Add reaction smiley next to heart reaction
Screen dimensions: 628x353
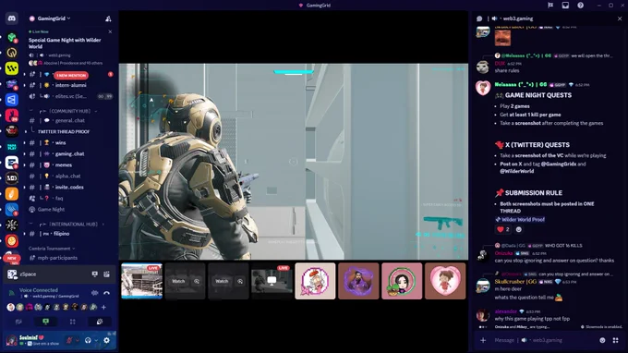519,229
